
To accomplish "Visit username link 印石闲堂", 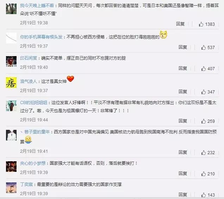I will pos(29,58).
